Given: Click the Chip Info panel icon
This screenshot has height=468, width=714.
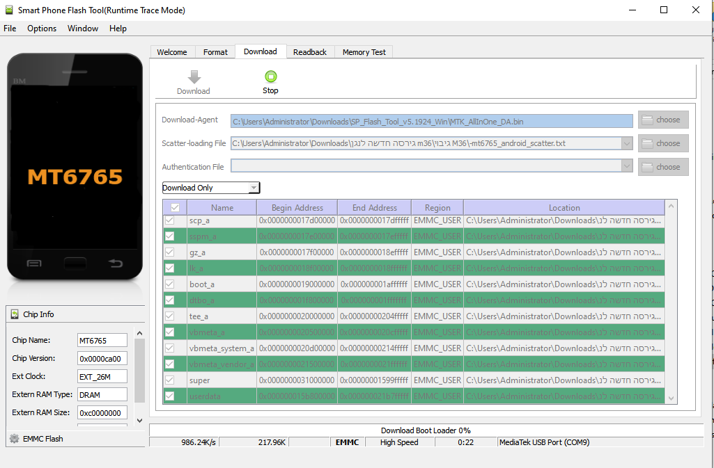Looking at the screenshot, I should (15, 314).
